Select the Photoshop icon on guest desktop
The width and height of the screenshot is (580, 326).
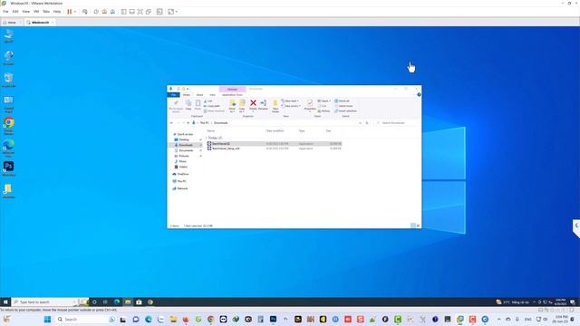pyautogui.click(x=8, y=168)
